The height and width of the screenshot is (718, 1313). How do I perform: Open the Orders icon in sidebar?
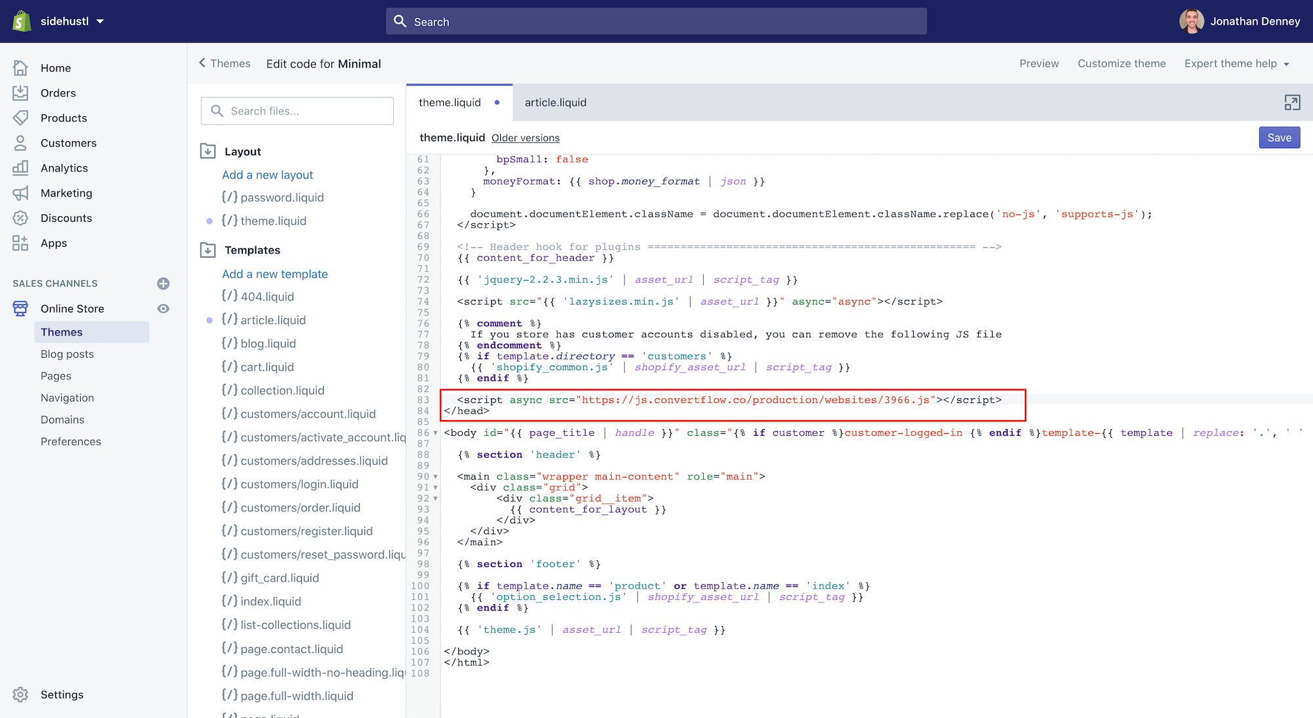tap(20, 93)
